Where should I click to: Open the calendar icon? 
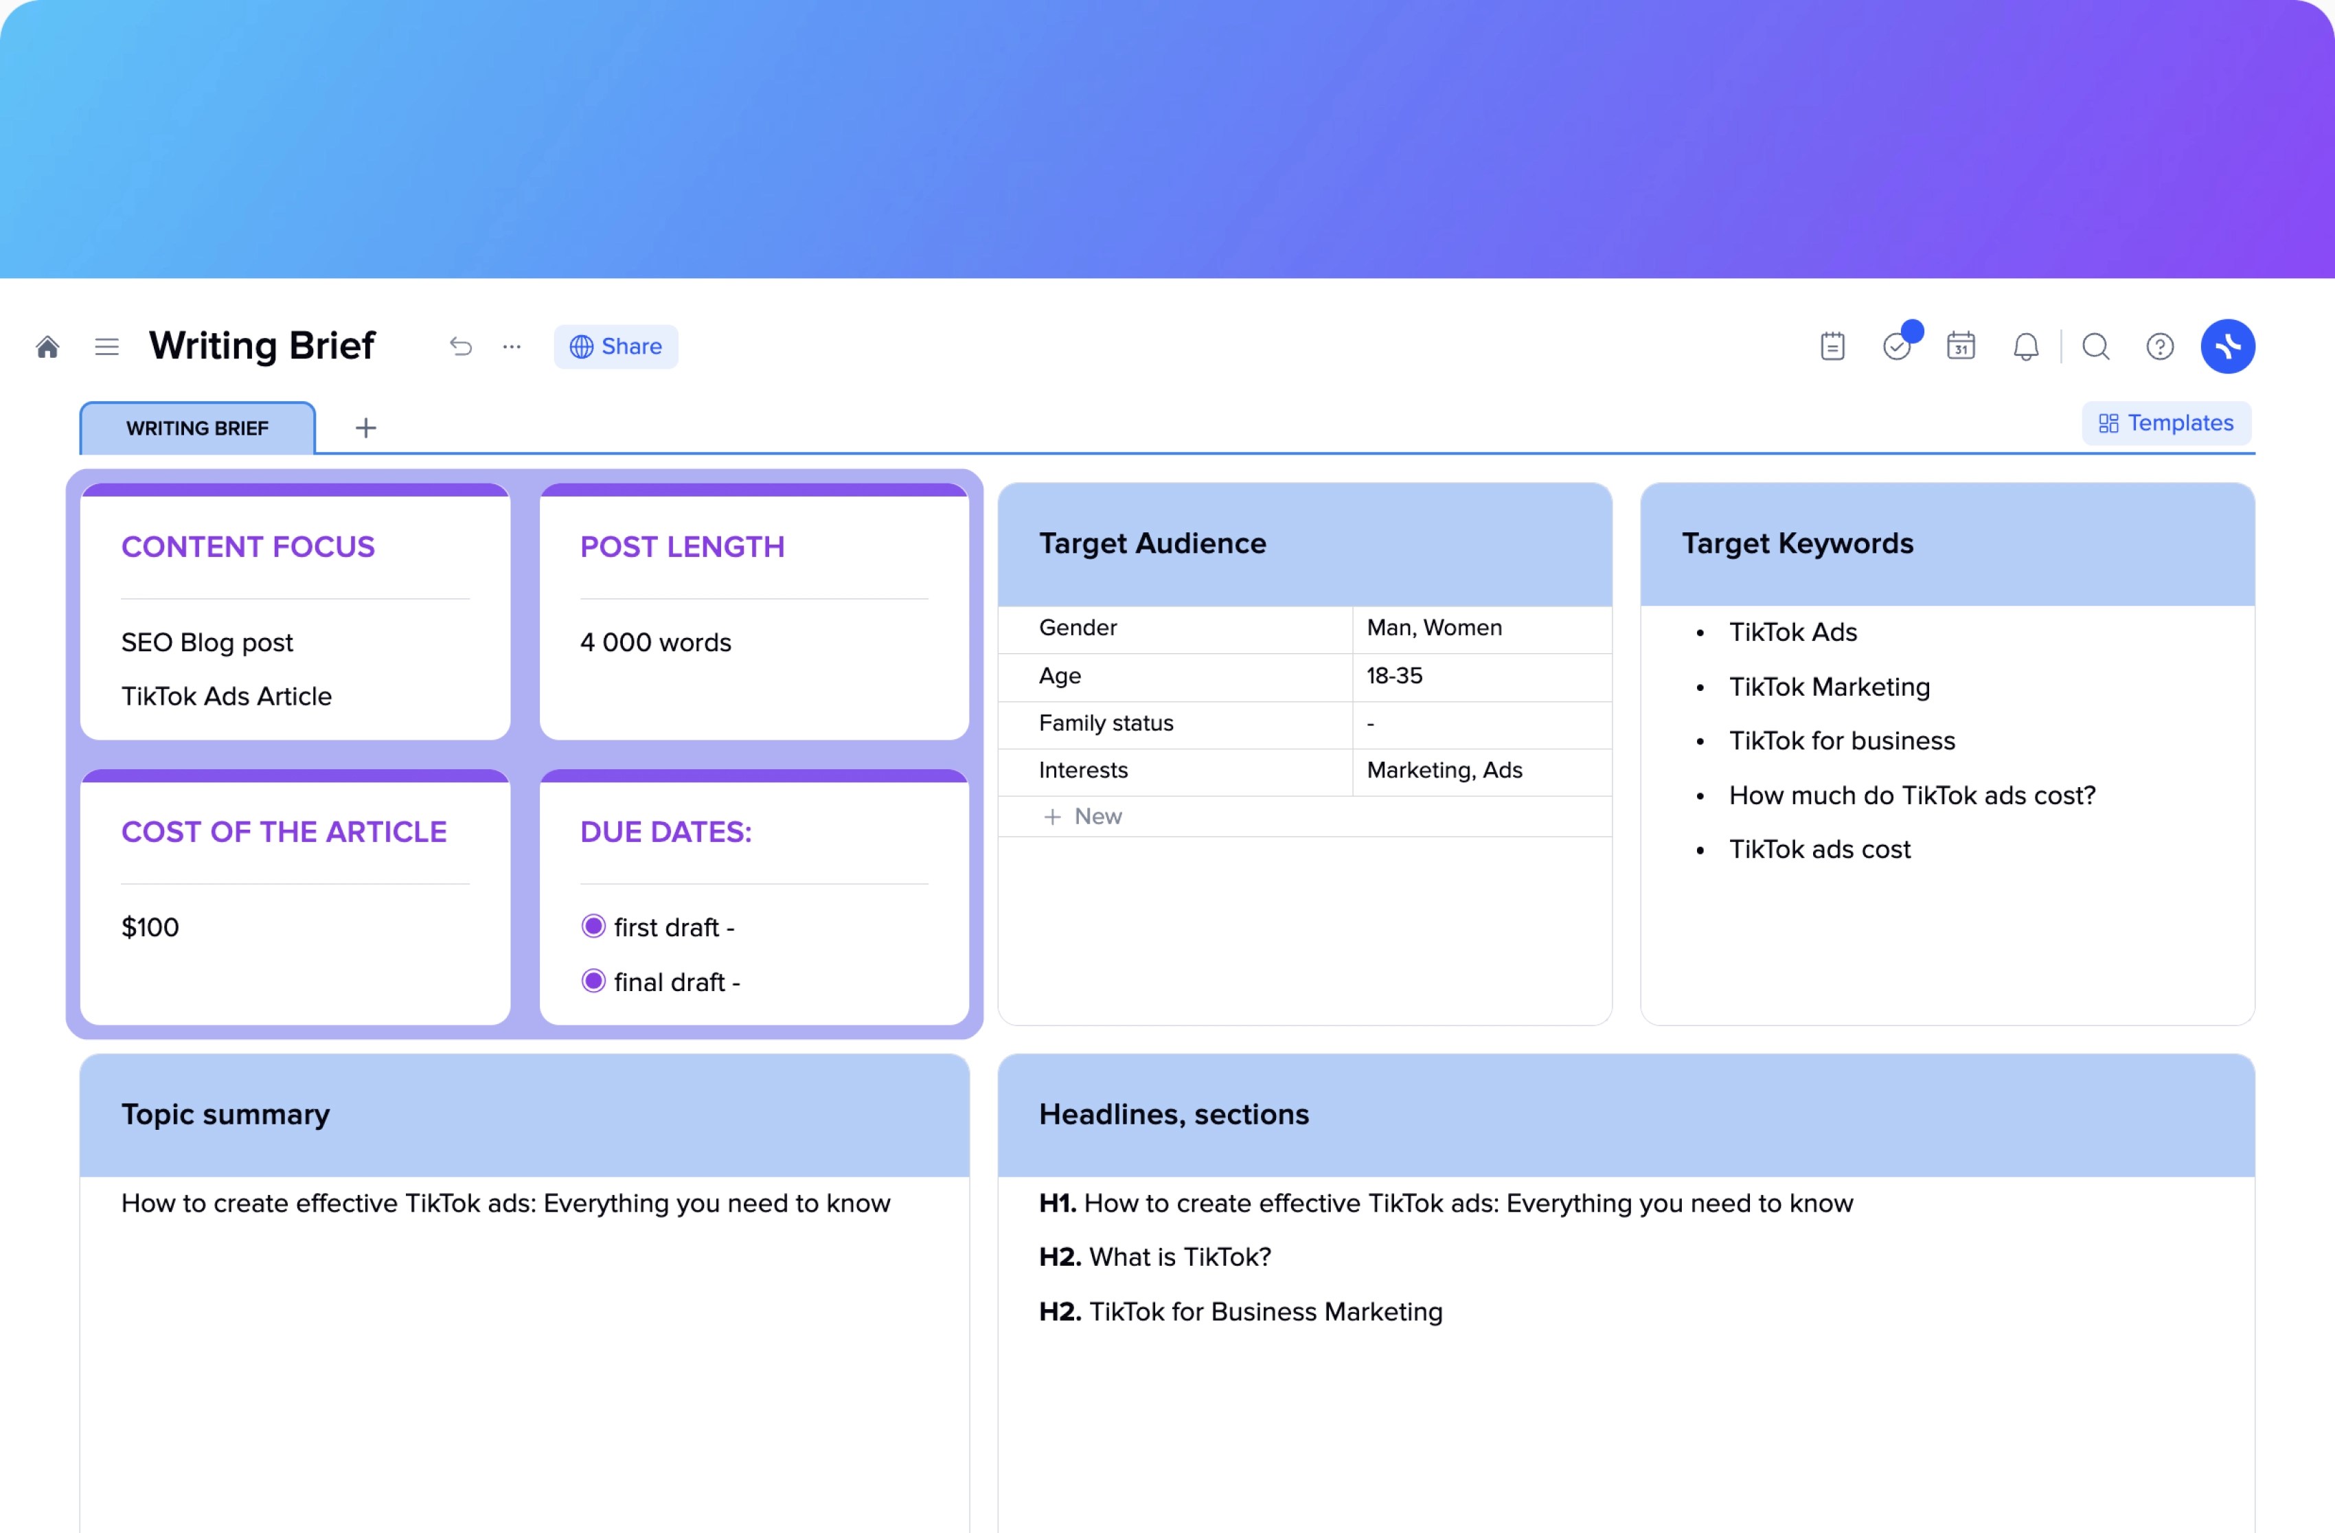coord(1960,346)
